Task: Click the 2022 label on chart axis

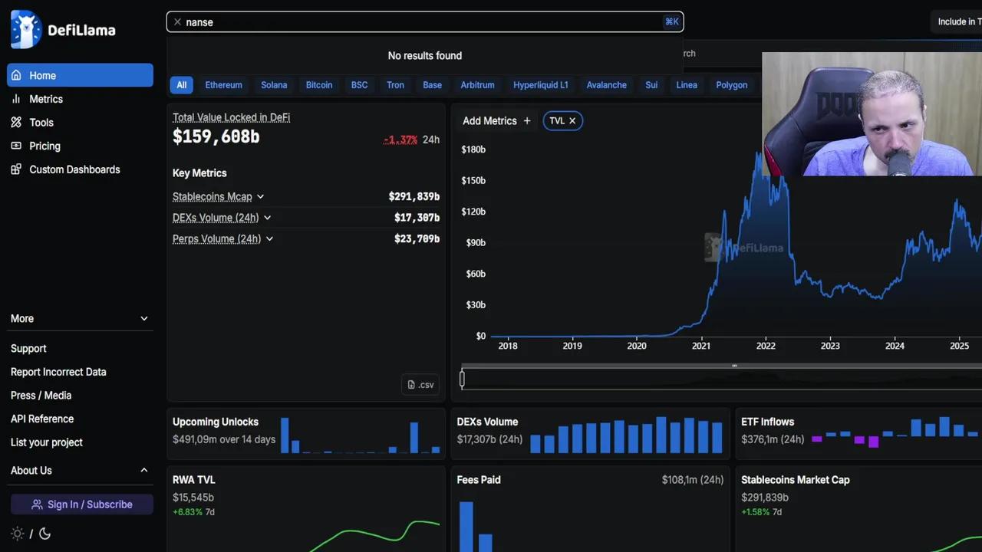Action: click(x=766, y=346)
